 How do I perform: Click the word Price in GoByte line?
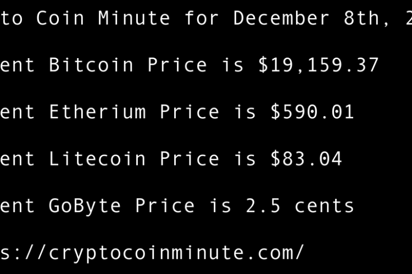click(165, 206)
